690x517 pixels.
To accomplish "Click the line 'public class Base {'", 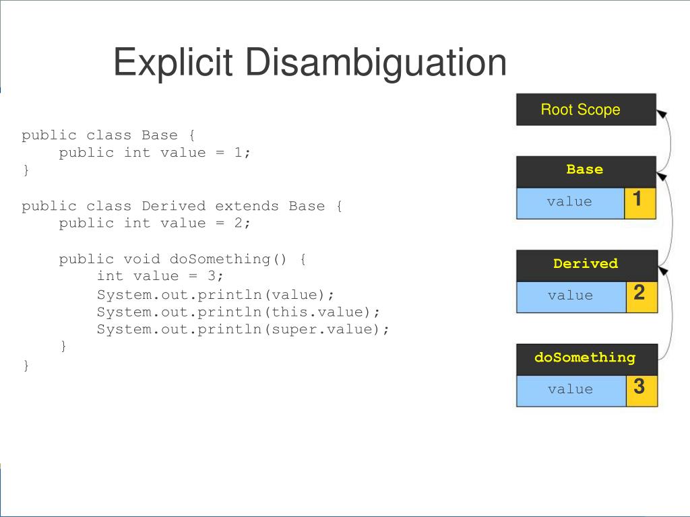I will pyautogui.click(x=108, y=135).
